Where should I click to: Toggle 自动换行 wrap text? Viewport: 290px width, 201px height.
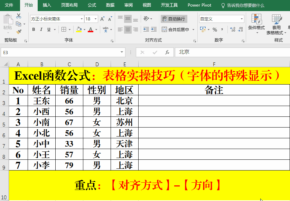coord(174,19)
